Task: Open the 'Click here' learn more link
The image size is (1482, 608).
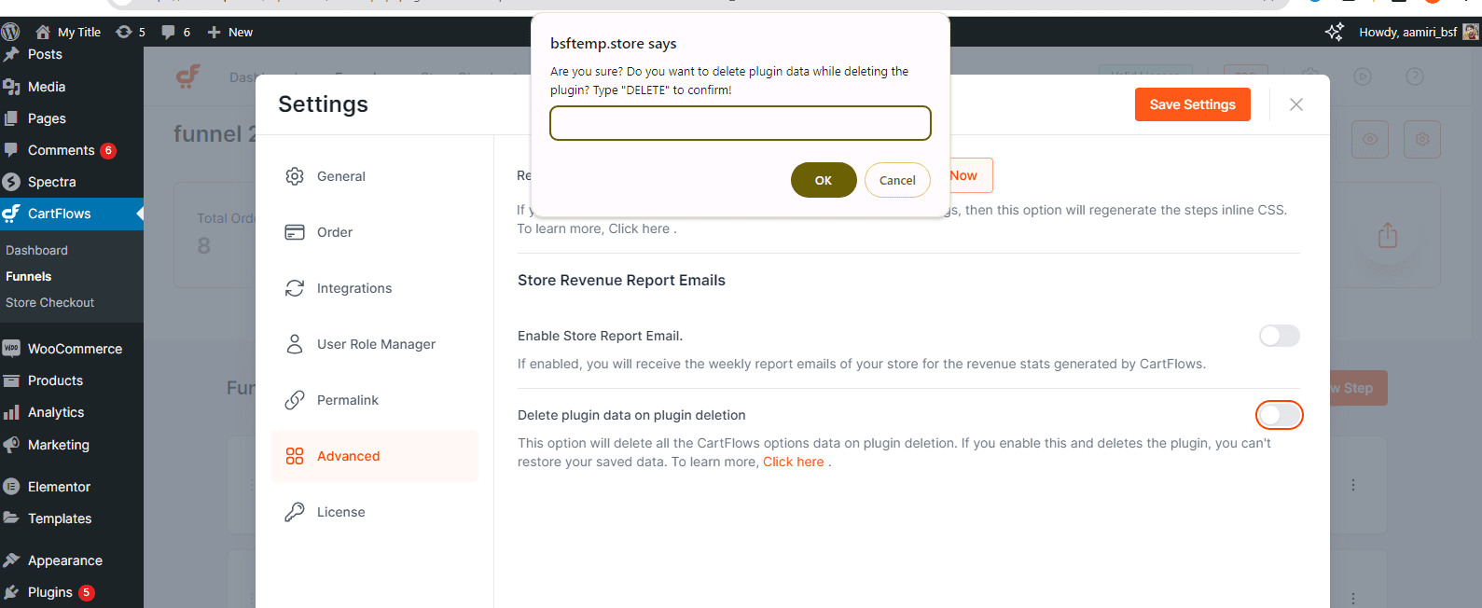Action: tap(793, 462)
